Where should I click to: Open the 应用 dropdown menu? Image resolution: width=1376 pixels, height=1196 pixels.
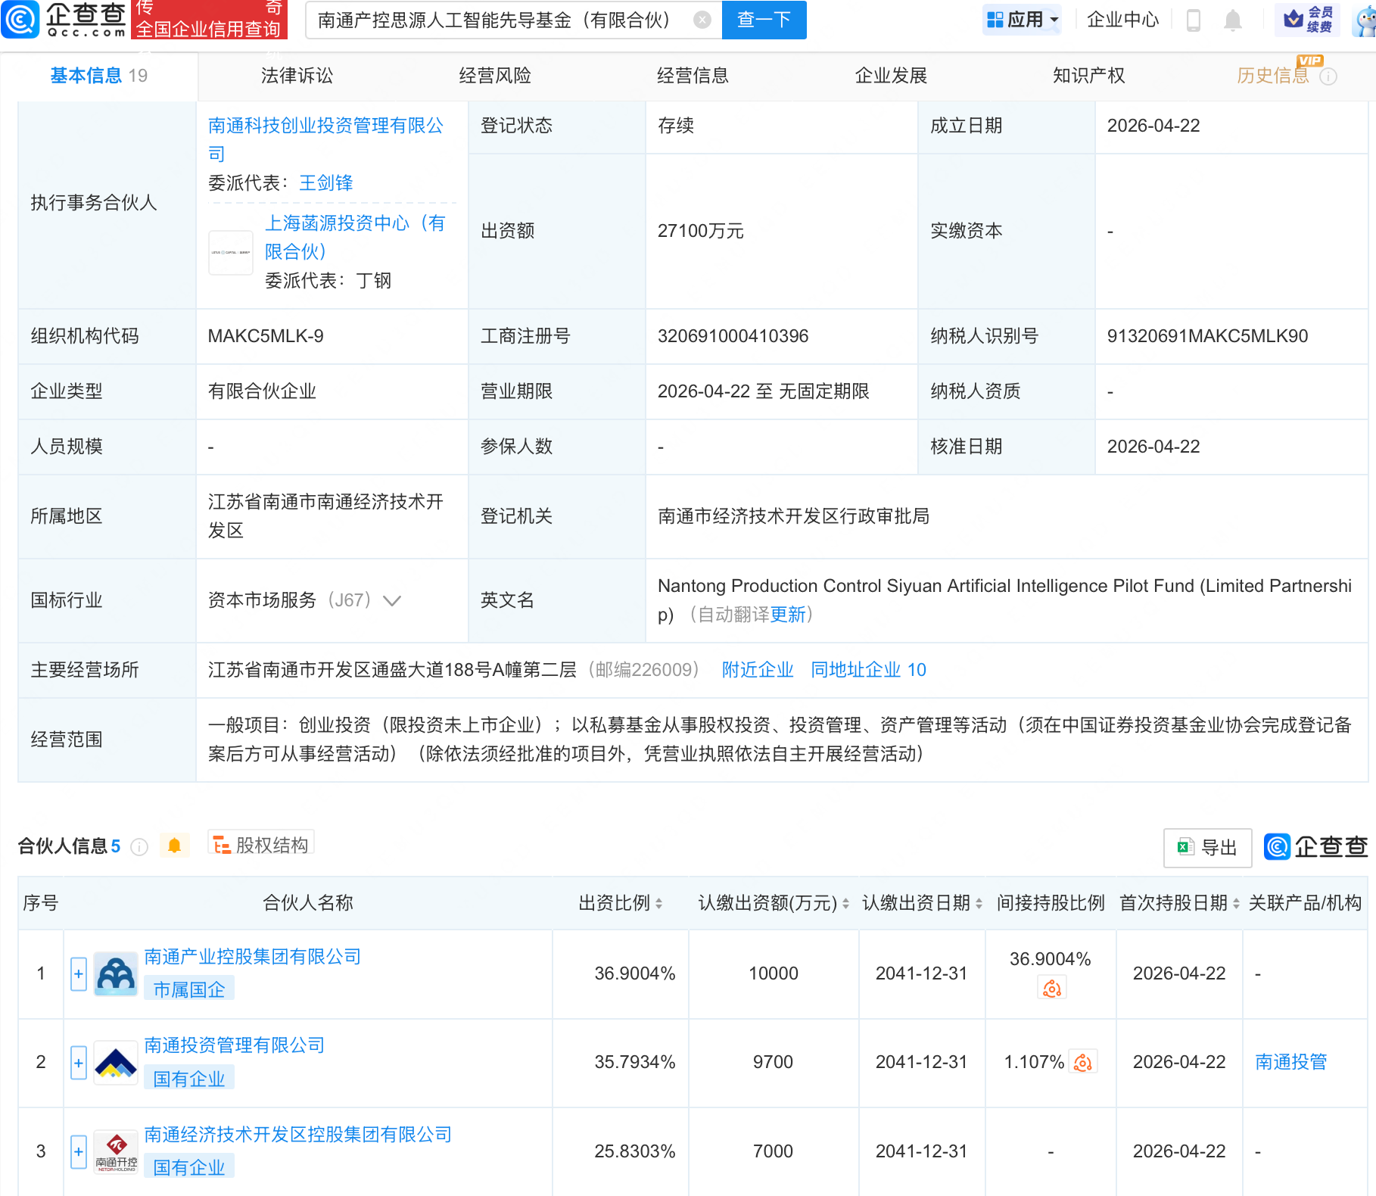(x=1023, y=20)
